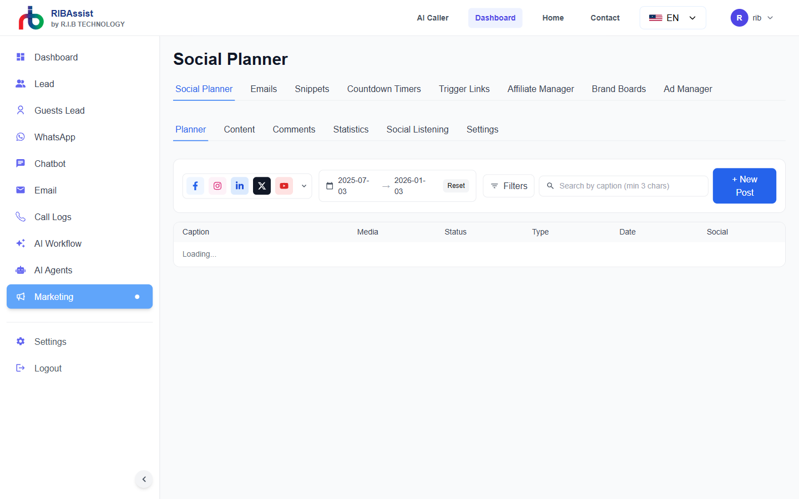Image resolution: width=799 pixels, height=499 pixels.
Task: Open the Filters panel
Action: [x=508, y=186]
